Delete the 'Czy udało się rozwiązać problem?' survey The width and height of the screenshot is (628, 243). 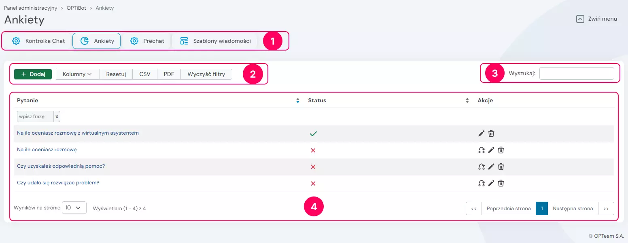point(501,183)
